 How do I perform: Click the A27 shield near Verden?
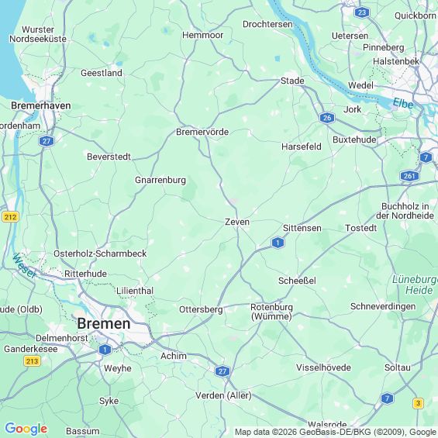point(222,371)
